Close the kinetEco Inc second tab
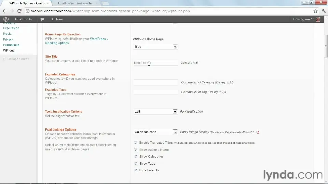Image resolution: width=328 pixels, height=184 pixels. click(x=96, y=3)
